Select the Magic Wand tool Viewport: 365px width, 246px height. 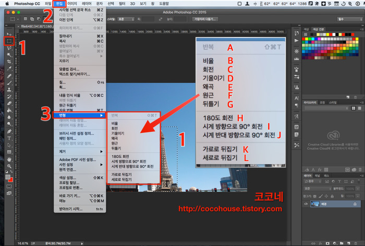[x=9, y=55]
